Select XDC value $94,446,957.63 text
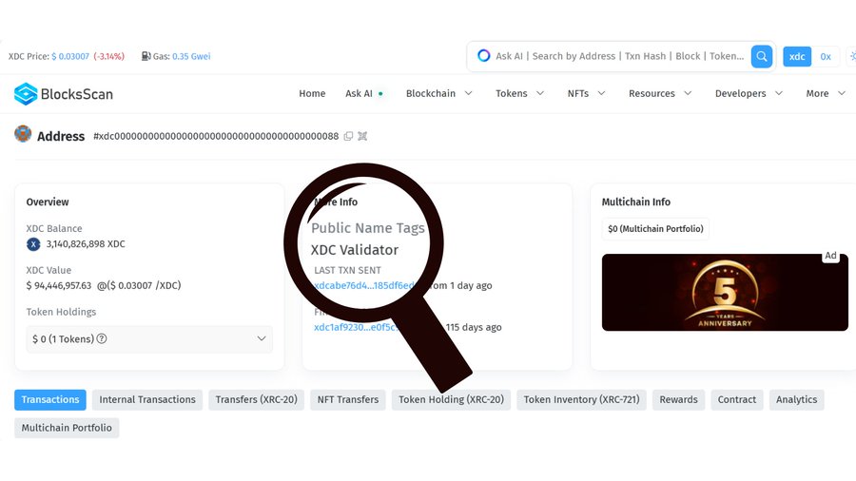The image size is (856, 481). 59,285
